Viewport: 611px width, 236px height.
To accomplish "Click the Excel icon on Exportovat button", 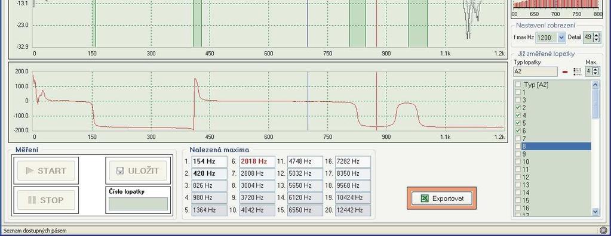I will pos(425,198).
